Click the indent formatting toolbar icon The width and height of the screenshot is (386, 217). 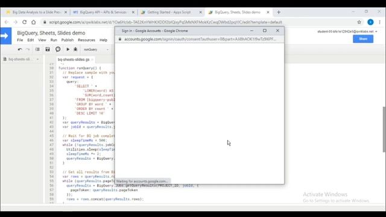pyautogui.click(x=37, y=49)
